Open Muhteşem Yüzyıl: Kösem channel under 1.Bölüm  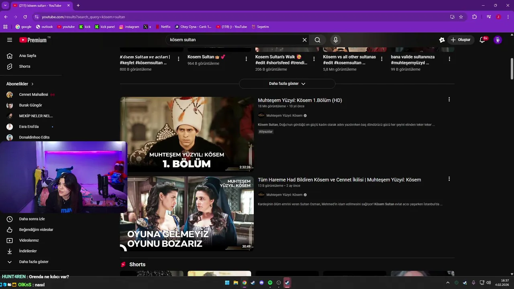pyautogui.click(x=284, y=116)
